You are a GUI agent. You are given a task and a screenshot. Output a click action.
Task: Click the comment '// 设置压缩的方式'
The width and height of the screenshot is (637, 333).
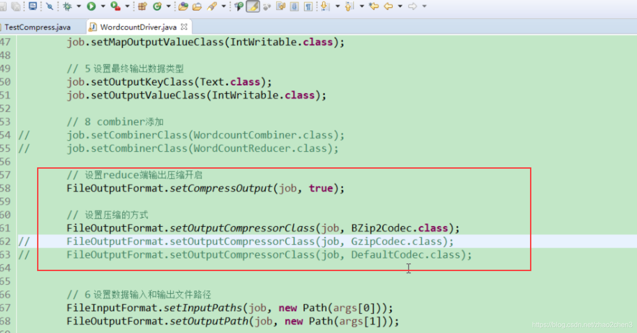(107, 215)
